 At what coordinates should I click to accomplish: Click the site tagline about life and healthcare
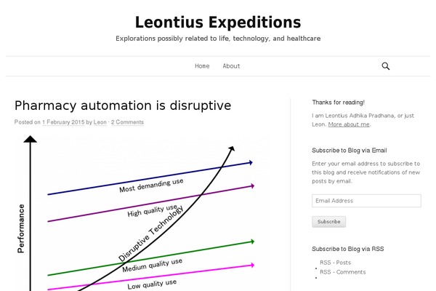[x=218, y=39]
